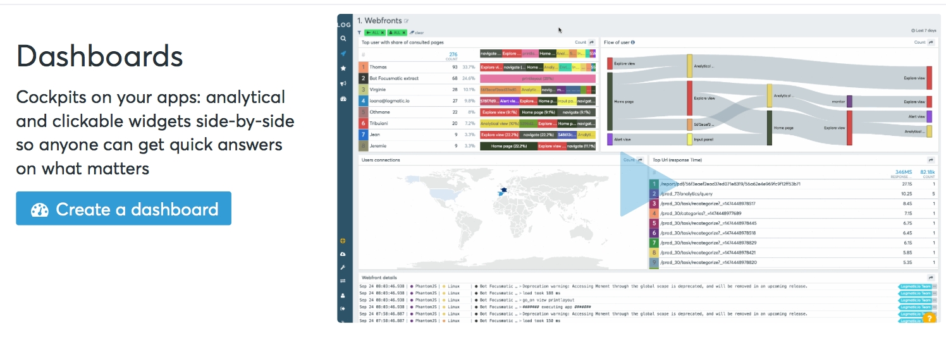
Task: Click the user profile sidebar icon
Action: [343, 295]
